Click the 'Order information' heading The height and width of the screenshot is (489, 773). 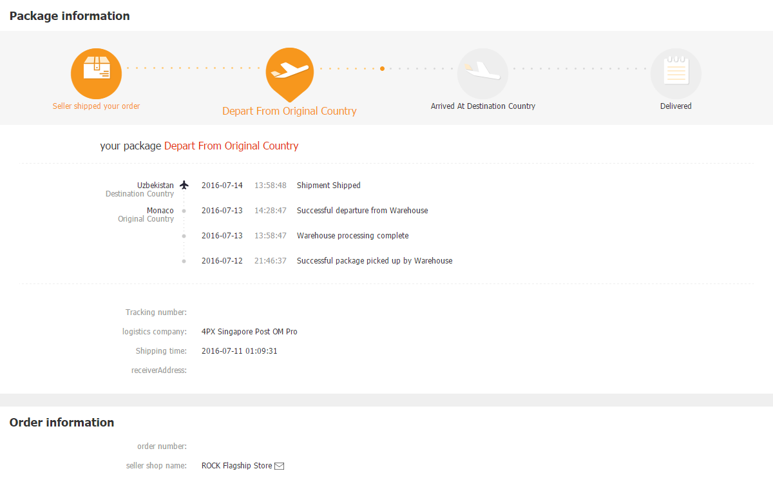pos(62,423)
